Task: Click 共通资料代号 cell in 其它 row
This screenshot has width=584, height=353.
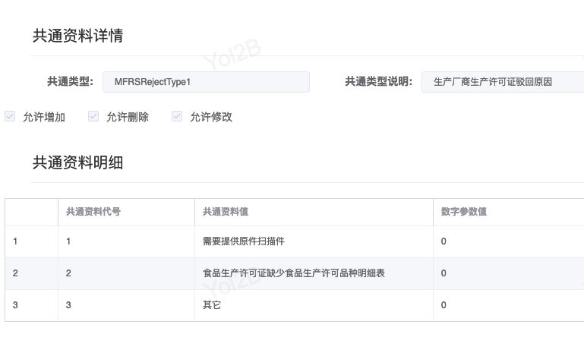Action: 125,305
